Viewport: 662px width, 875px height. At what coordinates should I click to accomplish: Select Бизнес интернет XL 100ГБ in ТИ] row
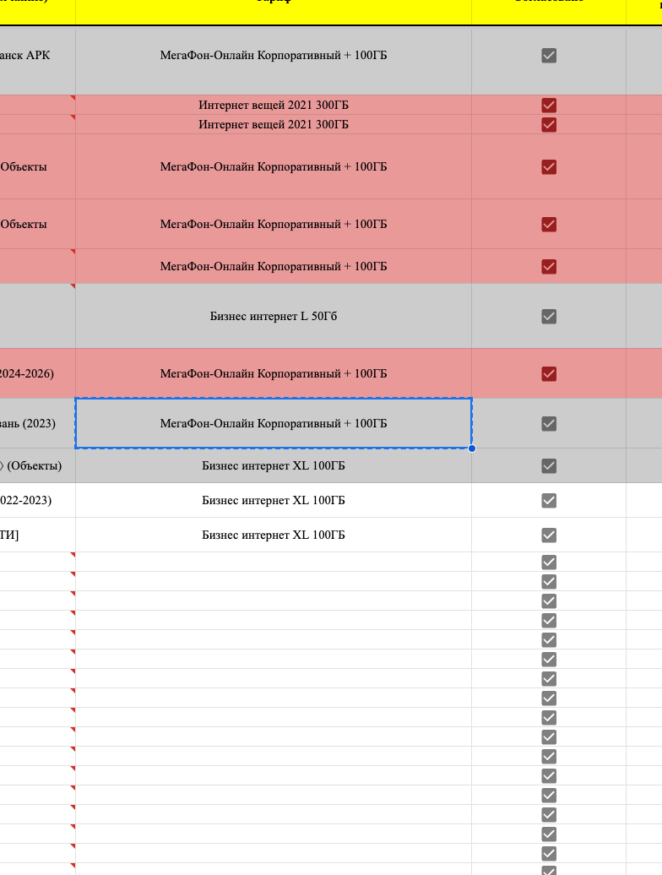(x=274, y=535)
